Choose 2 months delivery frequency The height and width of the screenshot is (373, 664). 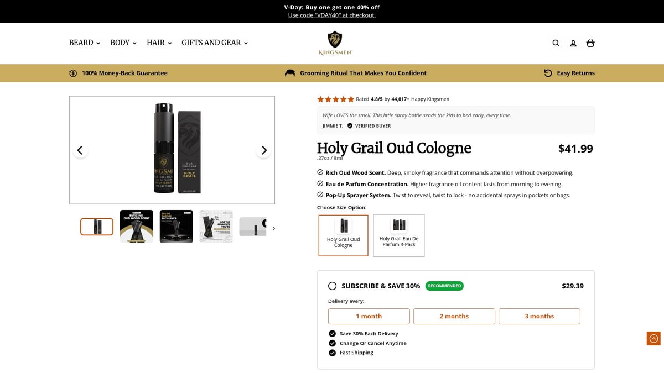[454, 316]
